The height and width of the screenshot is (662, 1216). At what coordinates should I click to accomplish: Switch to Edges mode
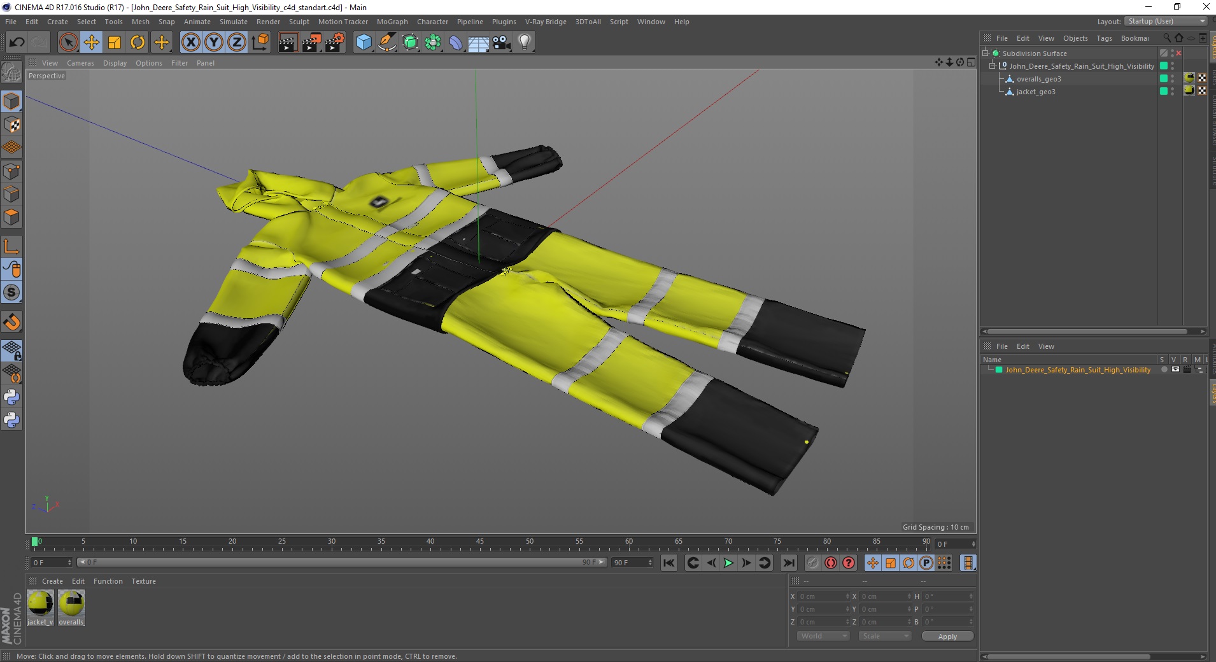(11, 194)
